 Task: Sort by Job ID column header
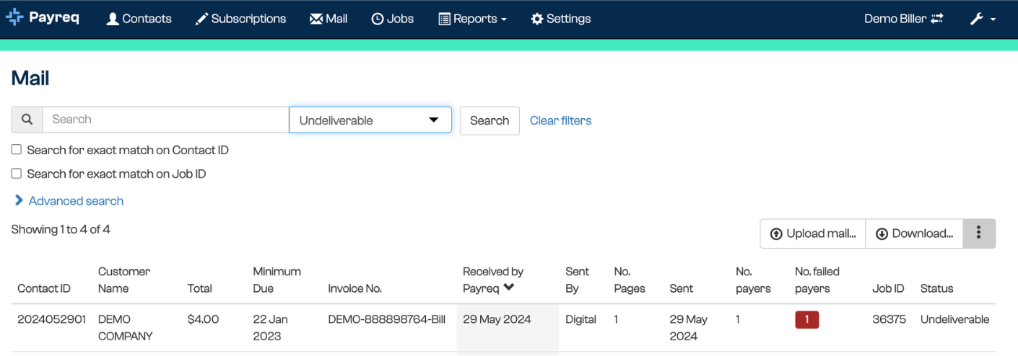(888, 288)
